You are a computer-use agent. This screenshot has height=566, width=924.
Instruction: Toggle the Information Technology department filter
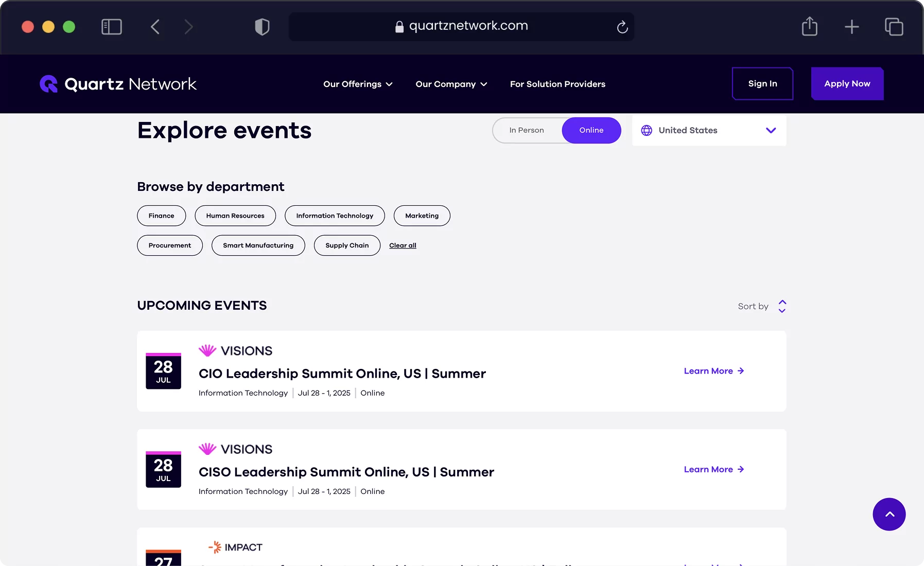[335, 216]
